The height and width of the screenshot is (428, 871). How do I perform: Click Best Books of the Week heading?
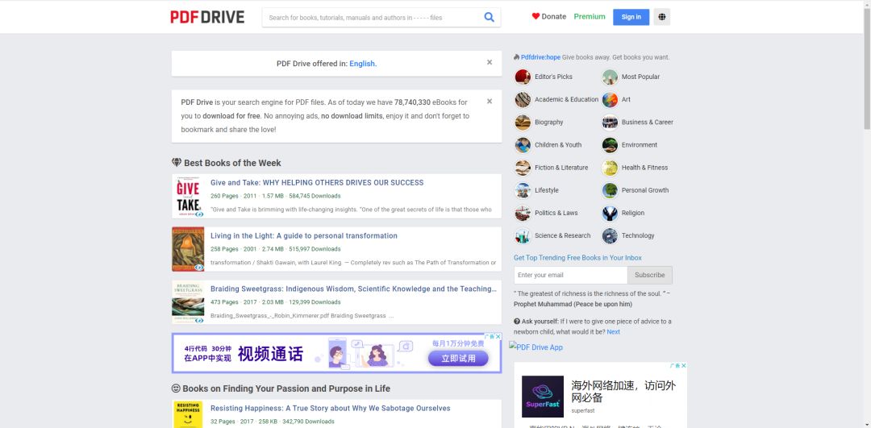(x=232, y=163)
